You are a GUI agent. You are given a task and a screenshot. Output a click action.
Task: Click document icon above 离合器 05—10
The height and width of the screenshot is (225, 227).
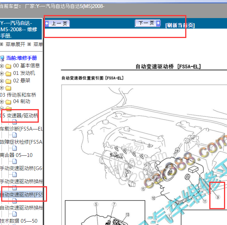[14, 148]
